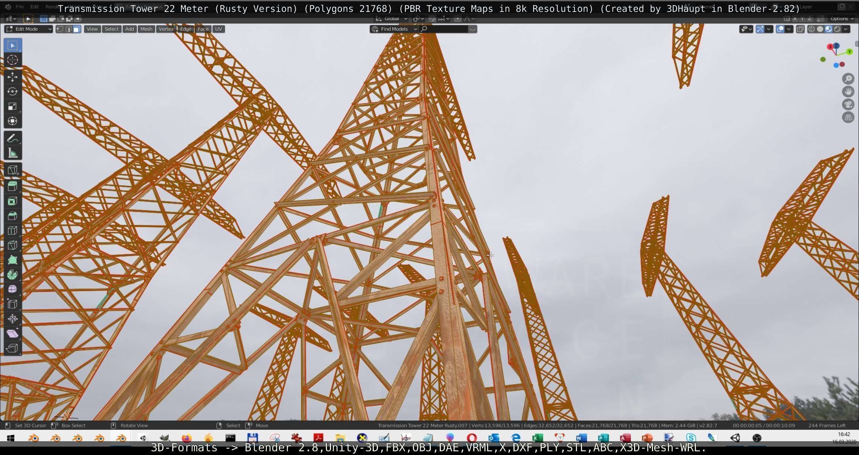The width and height of the screenshot is (859, 455).
Task: Choose the Scale tool
Action: coord(13,106)
